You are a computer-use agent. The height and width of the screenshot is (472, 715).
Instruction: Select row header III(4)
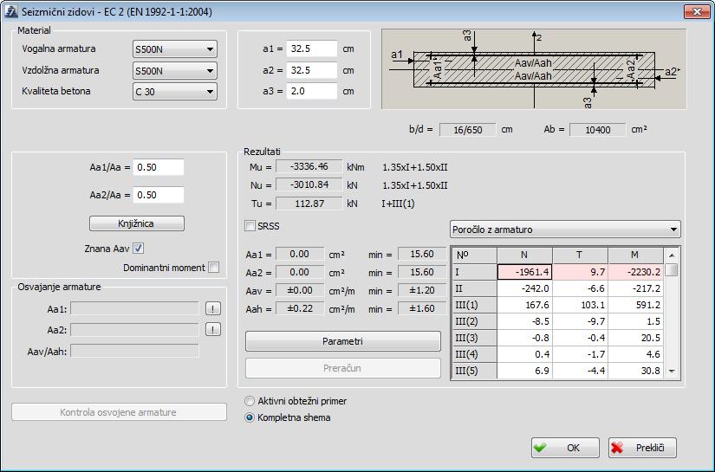pyautogui.click(x=474, y=354)
